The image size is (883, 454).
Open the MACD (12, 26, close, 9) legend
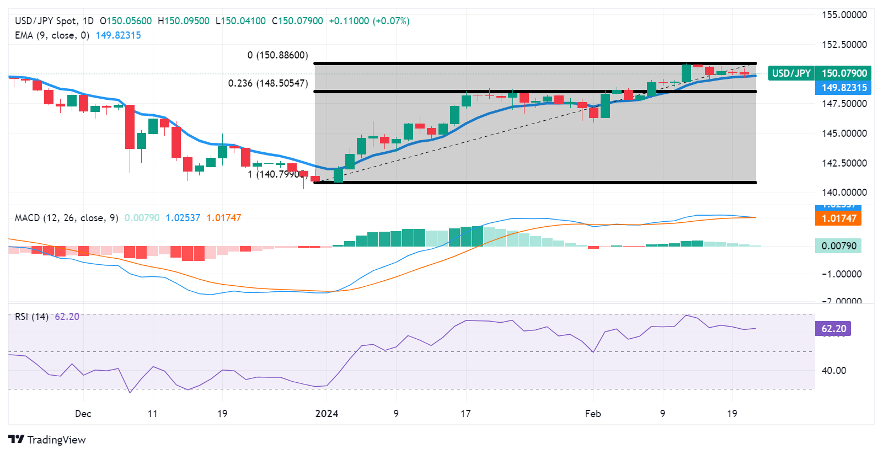tap(66, 218)
